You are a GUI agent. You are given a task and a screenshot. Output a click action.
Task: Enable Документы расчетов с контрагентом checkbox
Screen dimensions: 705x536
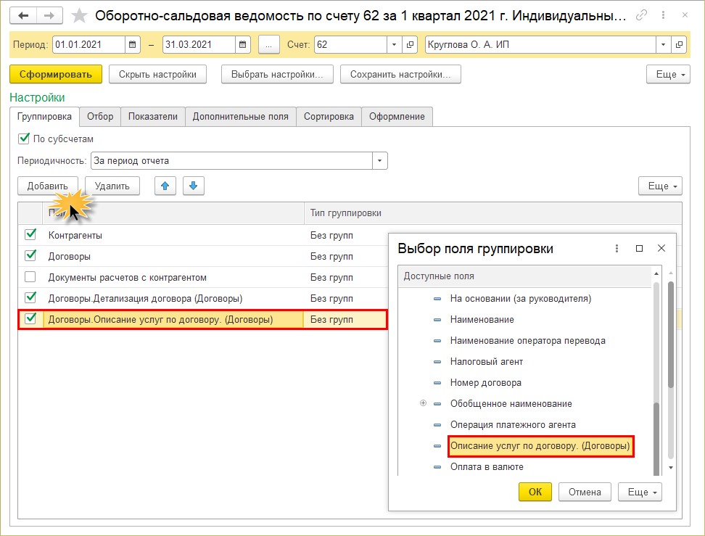pyautogui.click(x=30, y=277)
